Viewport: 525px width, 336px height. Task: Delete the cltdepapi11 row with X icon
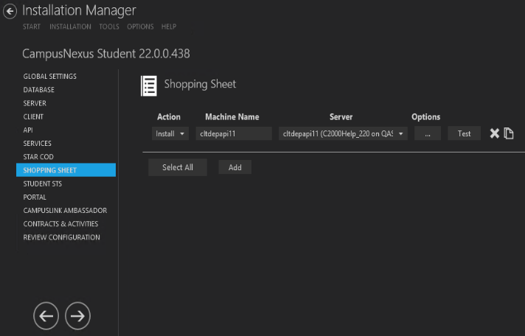(x=494, y=133)
